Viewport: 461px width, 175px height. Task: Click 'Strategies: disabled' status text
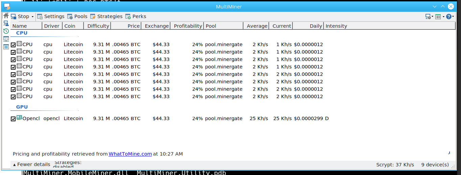68,165
